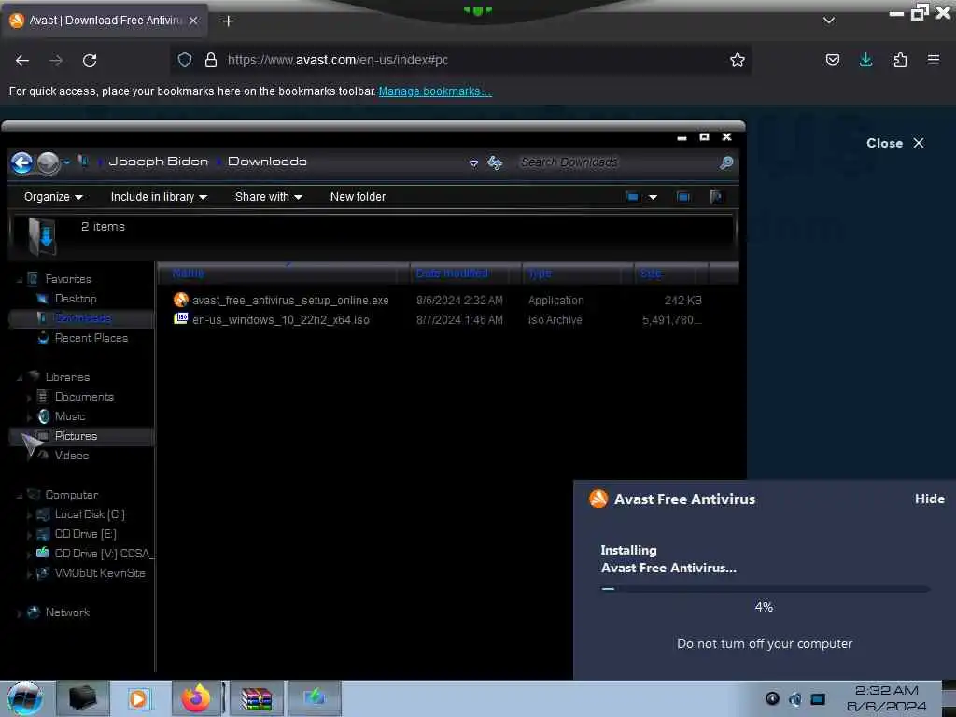Open Explorer recent locations dropdown
Image resolution: width=956 pixels, height=717 pixels.
point(66,162)
